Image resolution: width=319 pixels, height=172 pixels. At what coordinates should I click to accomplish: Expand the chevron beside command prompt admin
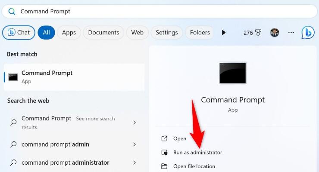point(134,144)
